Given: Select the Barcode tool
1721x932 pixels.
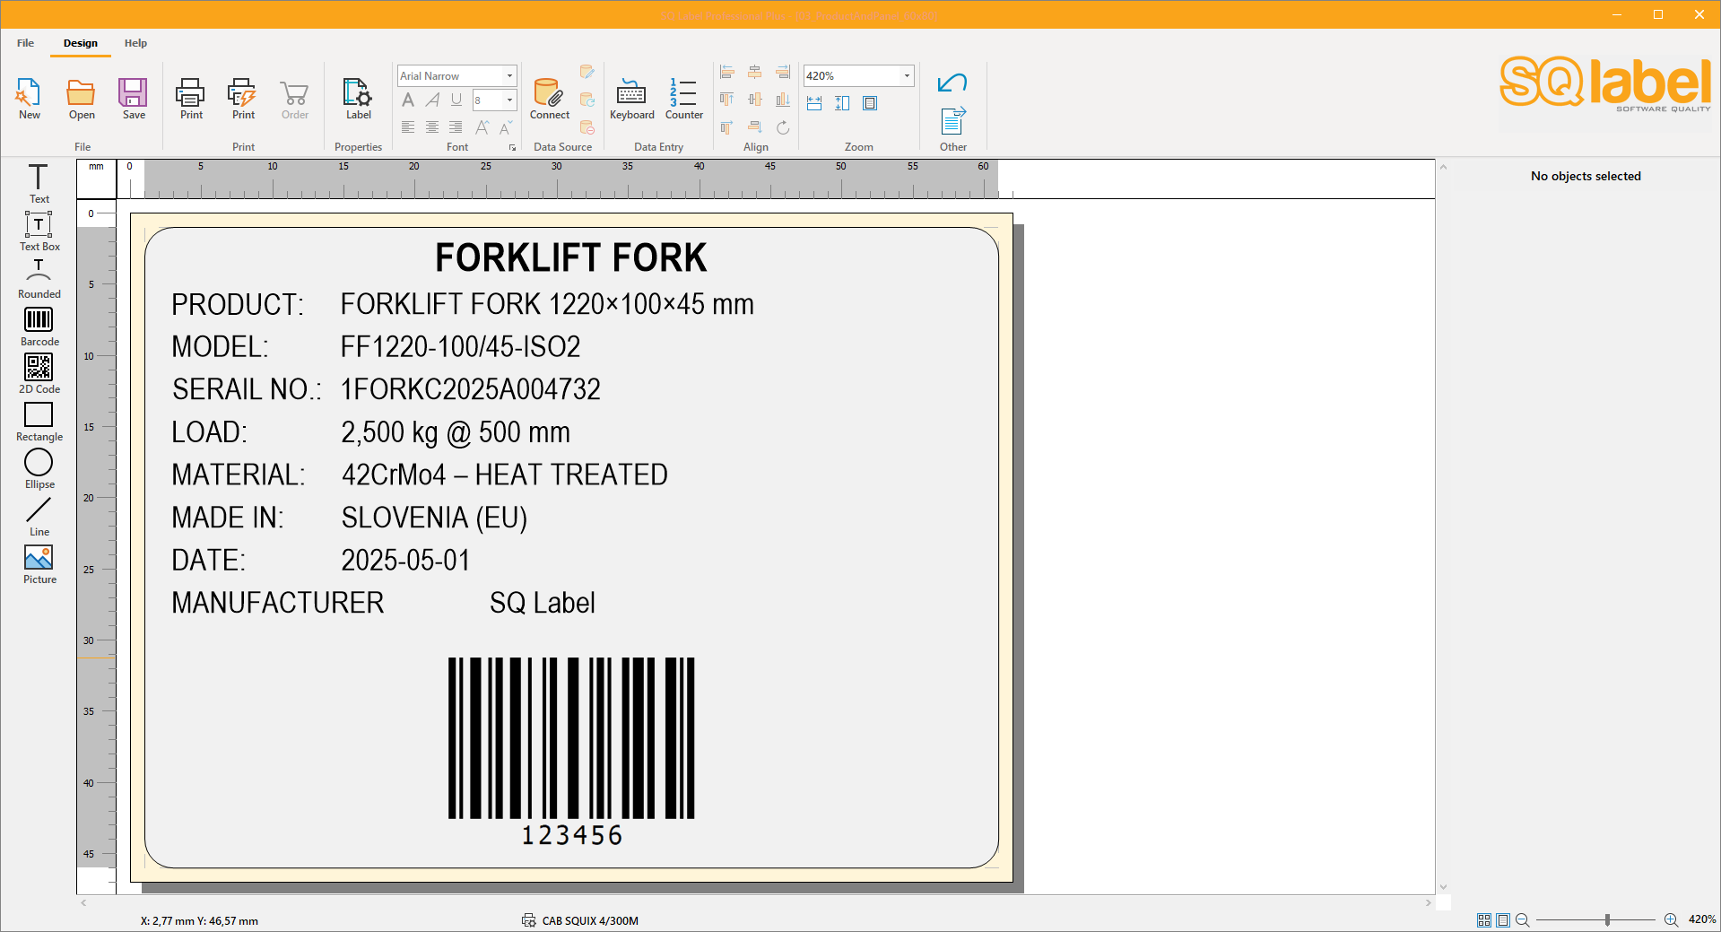Looking at the screenshot, I should (39, 326).
